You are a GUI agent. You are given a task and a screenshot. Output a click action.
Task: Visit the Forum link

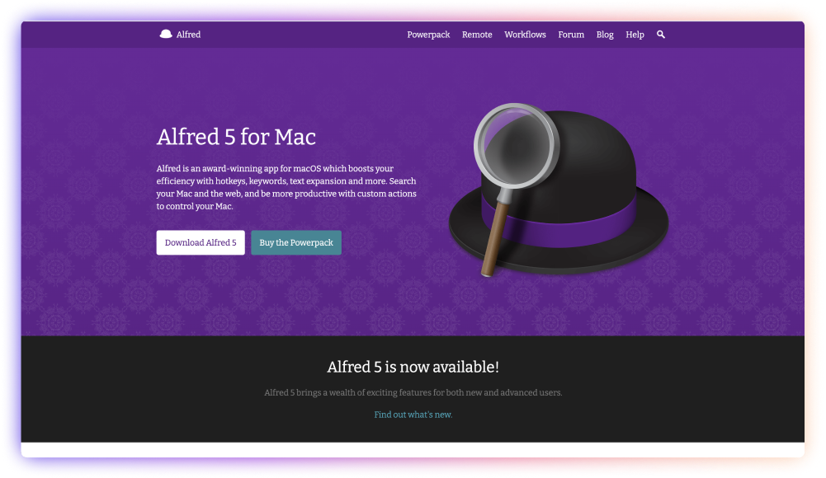pyautogui.click(x=571, y=35)
